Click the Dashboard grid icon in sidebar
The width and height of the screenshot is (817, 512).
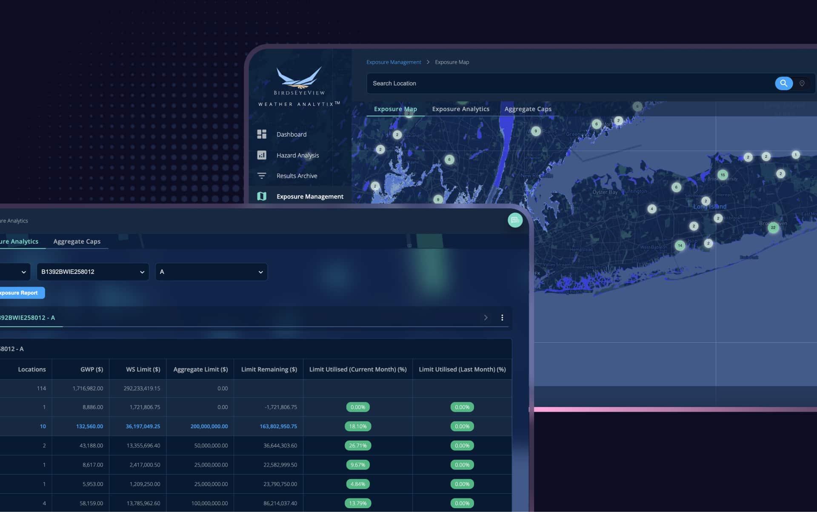click(x=262, y=134)
